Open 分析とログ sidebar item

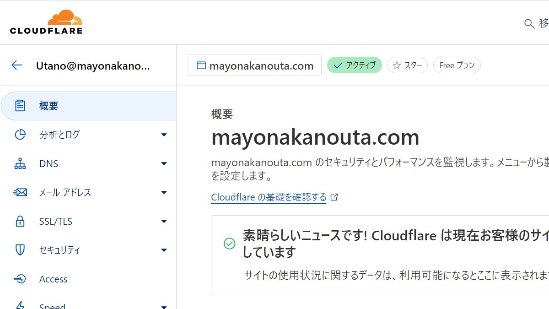coord(88,135)
